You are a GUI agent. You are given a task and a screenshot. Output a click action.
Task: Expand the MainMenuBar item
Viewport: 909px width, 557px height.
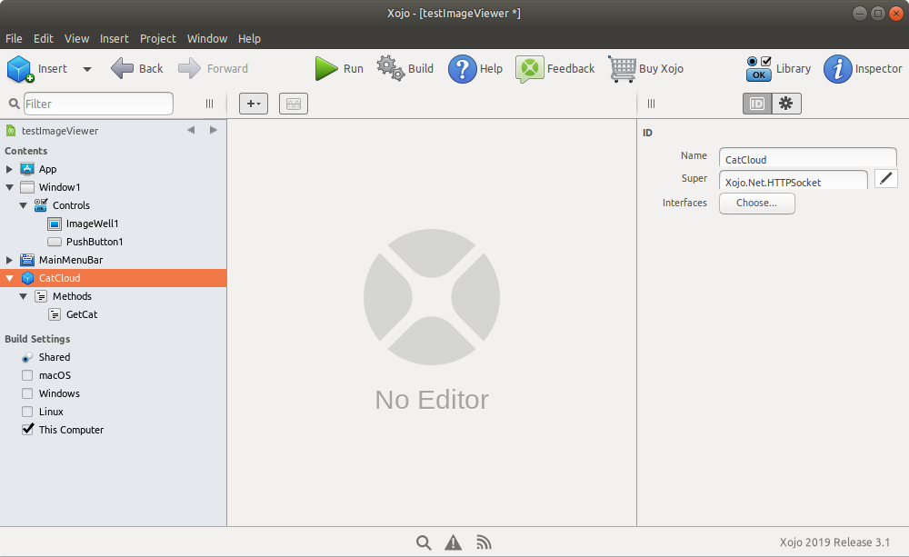[9, 260]
